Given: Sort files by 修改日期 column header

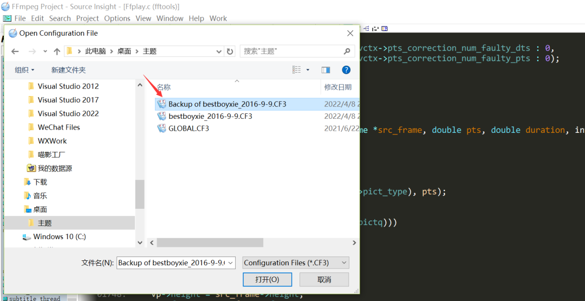Looking at the screenshot, I should (337, 87).
